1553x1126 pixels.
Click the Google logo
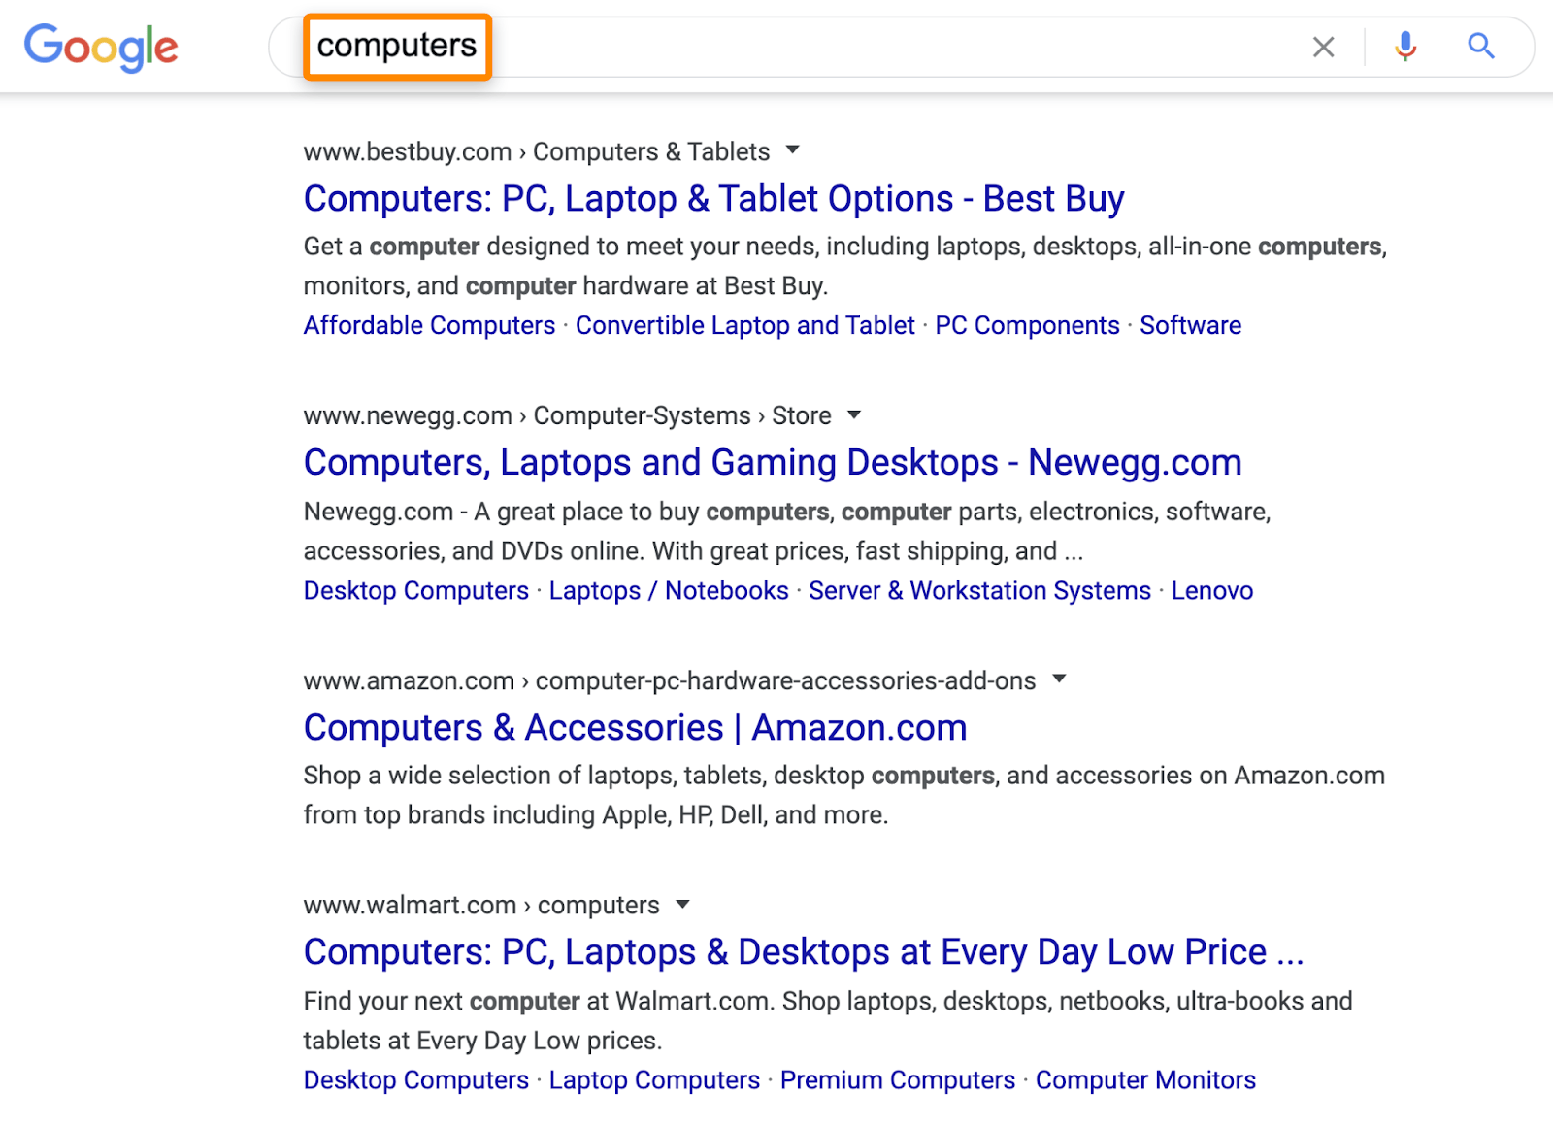[x=101, y=47]
